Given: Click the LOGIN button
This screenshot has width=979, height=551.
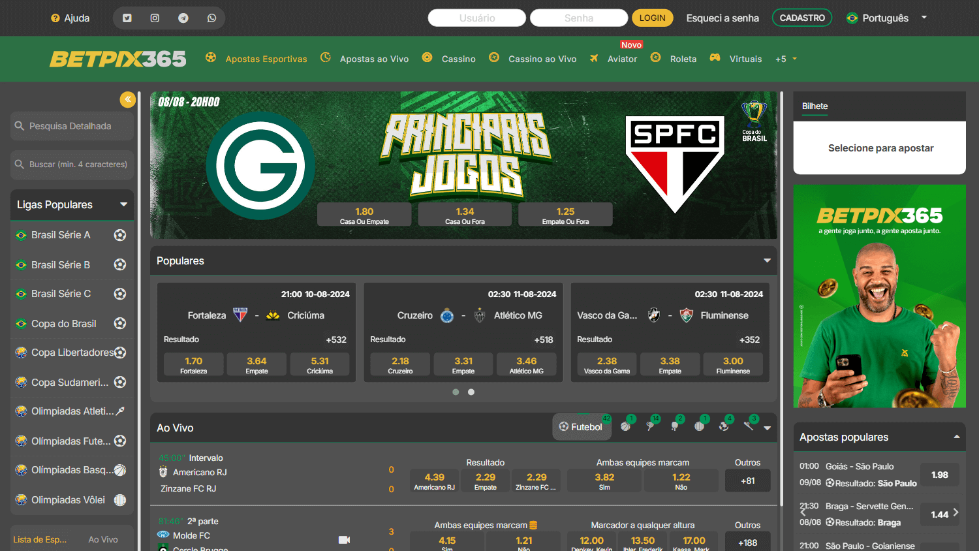Looking at the screenshot, I should point(652,18).
